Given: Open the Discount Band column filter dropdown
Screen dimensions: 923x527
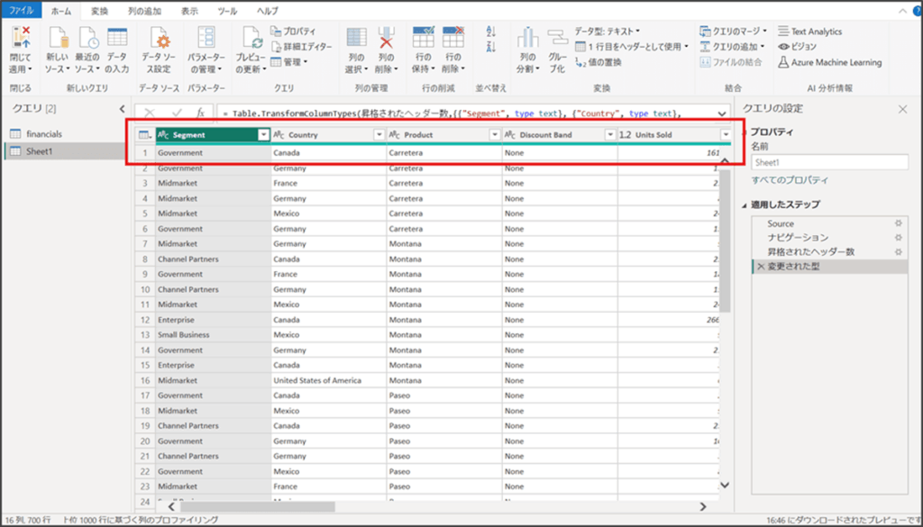Looking at the screenshot, I should (609, 135).
